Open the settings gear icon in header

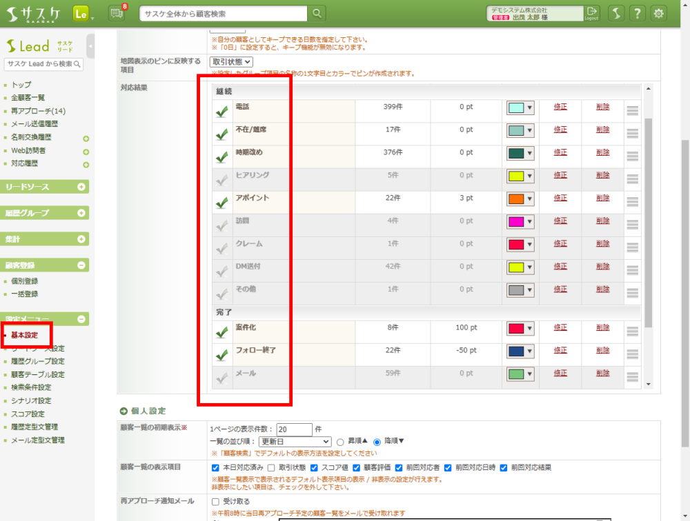[x=659, y=13]
